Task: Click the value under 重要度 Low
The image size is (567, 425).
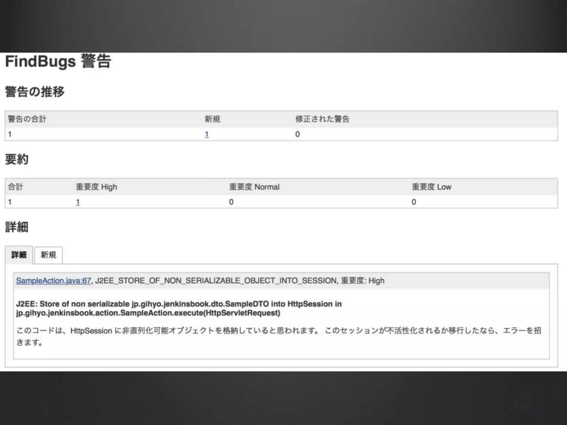Action: [414, 202]
